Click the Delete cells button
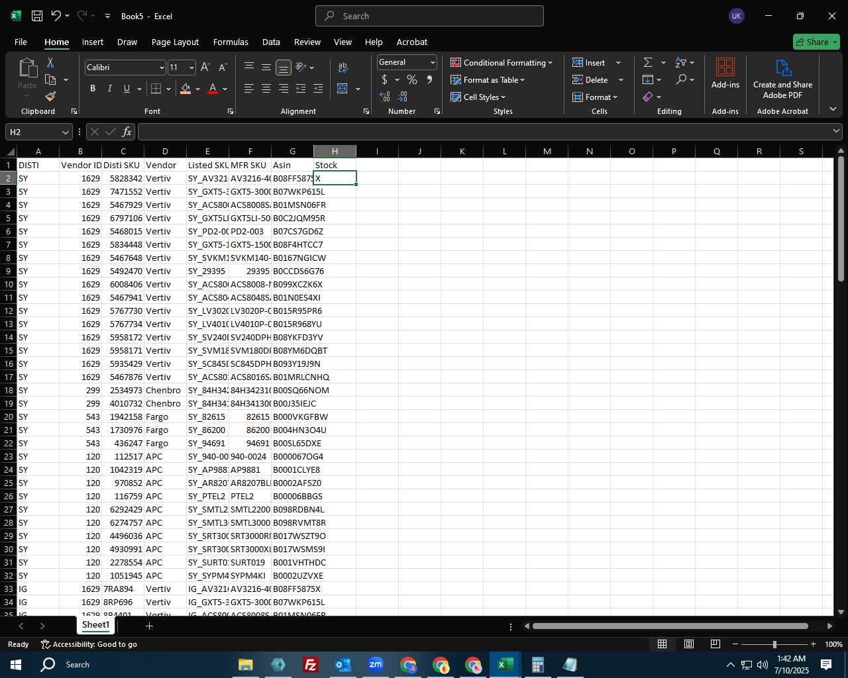848x678 pixels. [590, 79]
